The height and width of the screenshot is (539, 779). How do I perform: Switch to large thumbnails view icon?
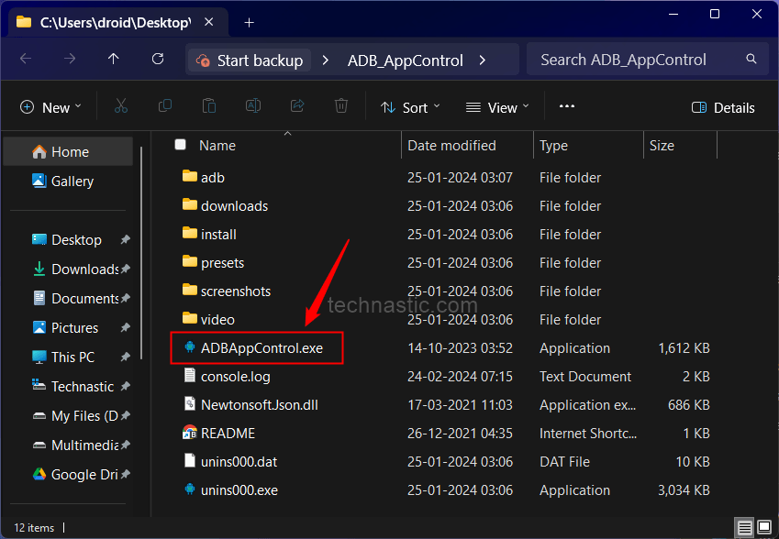tap(764, 527)
